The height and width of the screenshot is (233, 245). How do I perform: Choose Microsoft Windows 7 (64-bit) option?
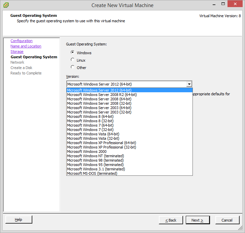click(90, 125)
